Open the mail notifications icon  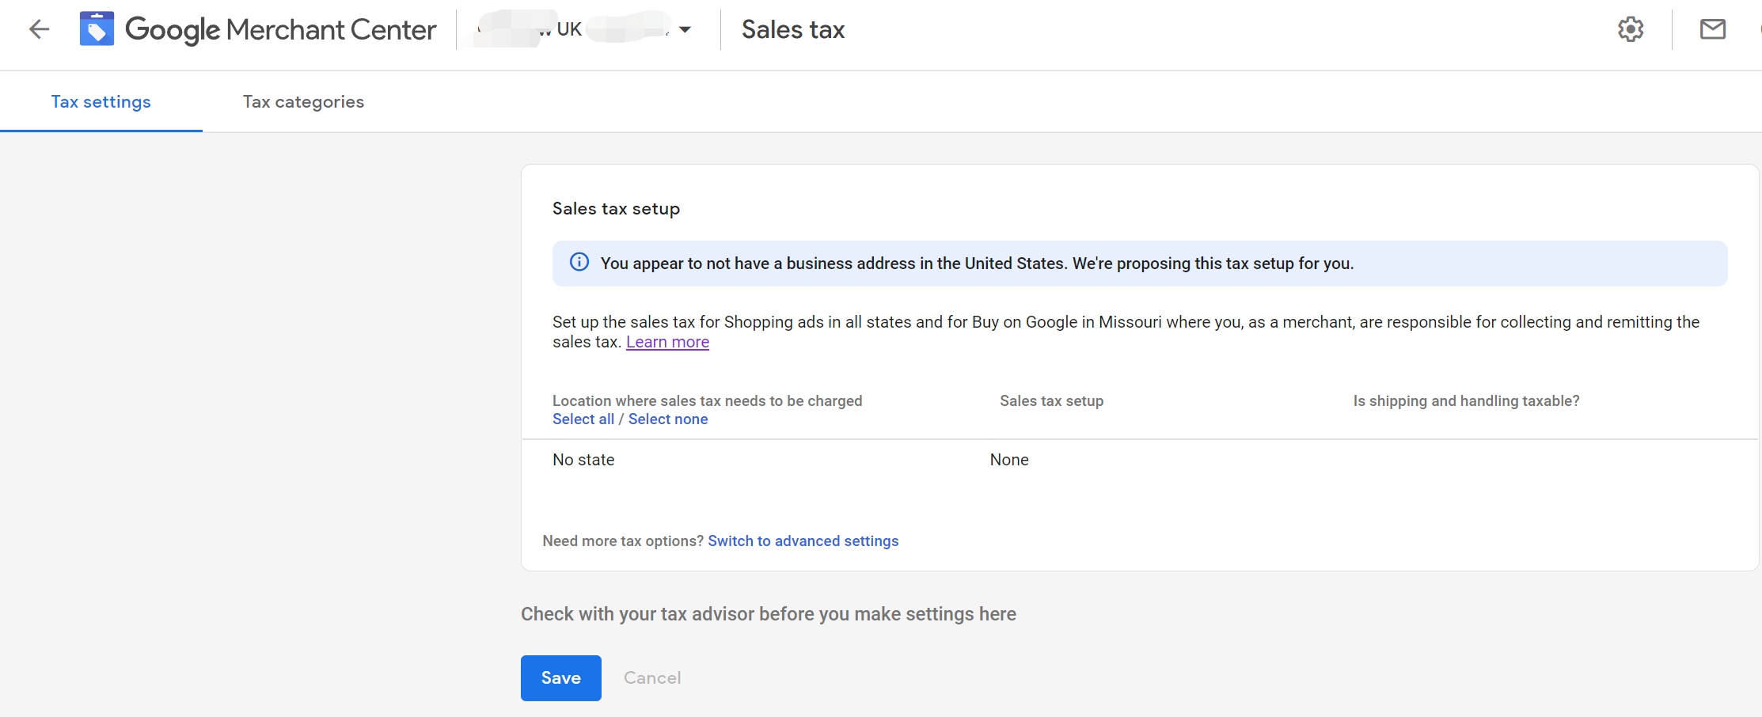(1712, 29)
